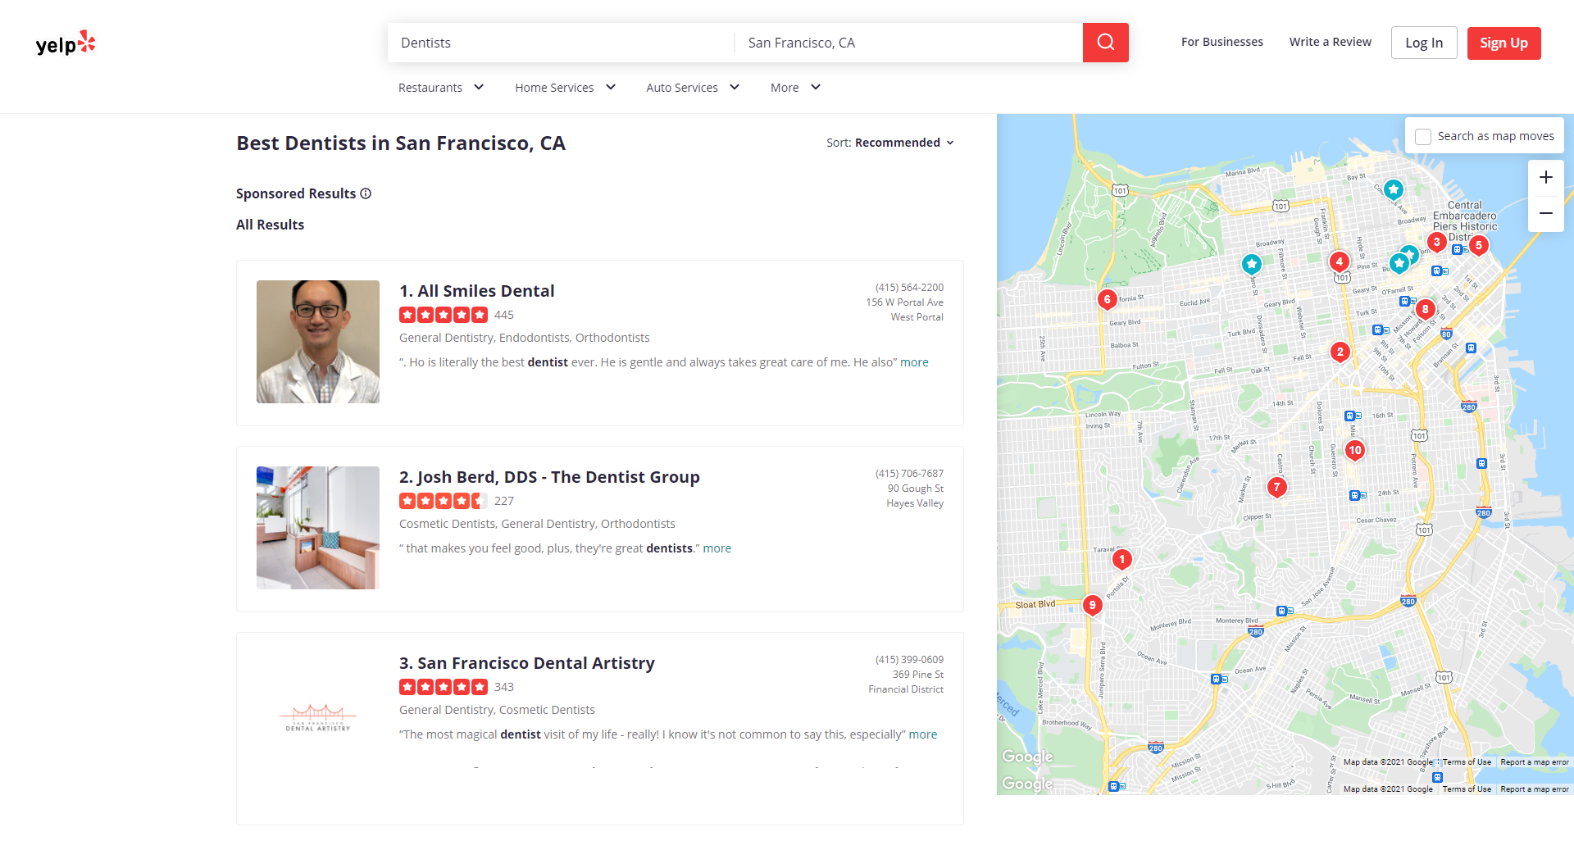Open the Write a Review page
Viewport: 1574px width, 841px height.
1330,41
